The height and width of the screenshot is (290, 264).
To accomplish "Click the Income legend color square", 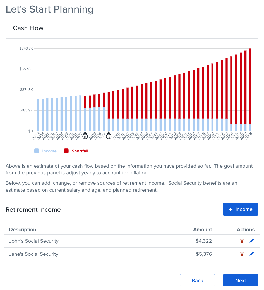I will point(37,151).
